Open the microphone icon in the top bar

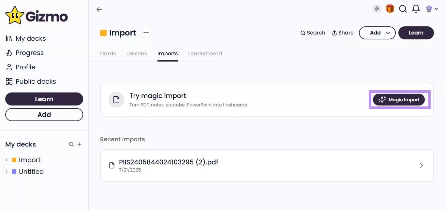point(377,9)
